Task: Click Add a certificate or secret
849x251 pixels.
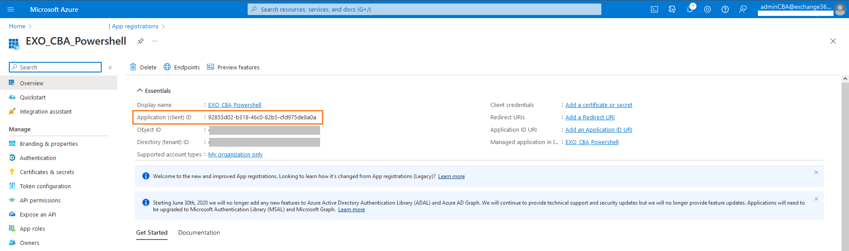Action: tap(599, 105)
